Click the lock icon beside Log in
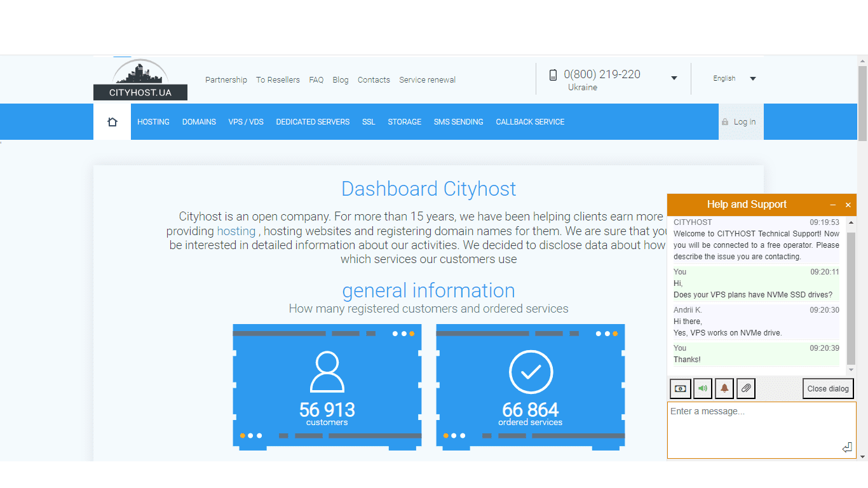The height and width of the screenshot is (488, 868). tap(724, 122)
